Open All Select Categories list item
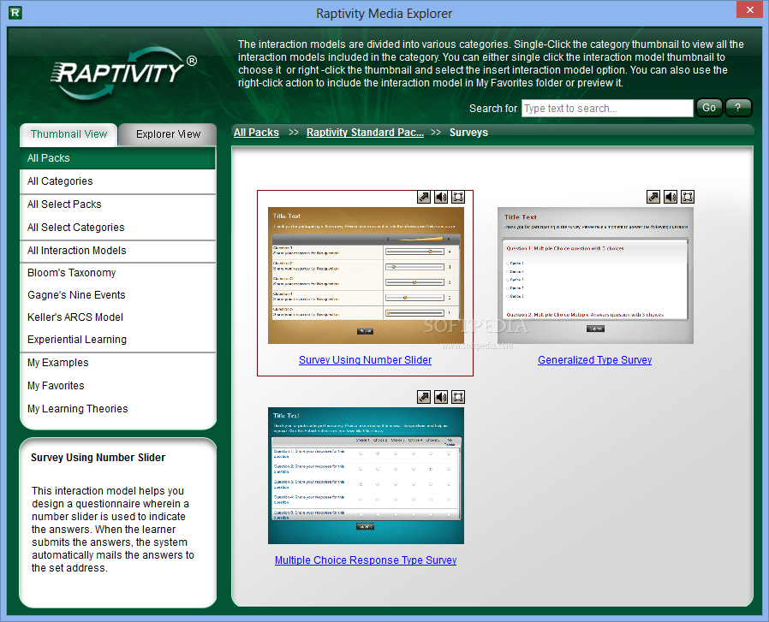This screenshot has height=622, width=769. [117, 228]
